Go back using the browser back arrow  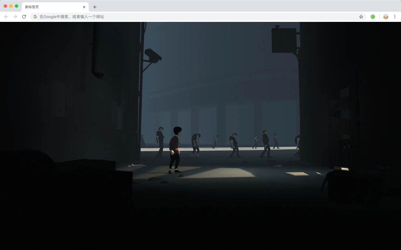[6, 17]
